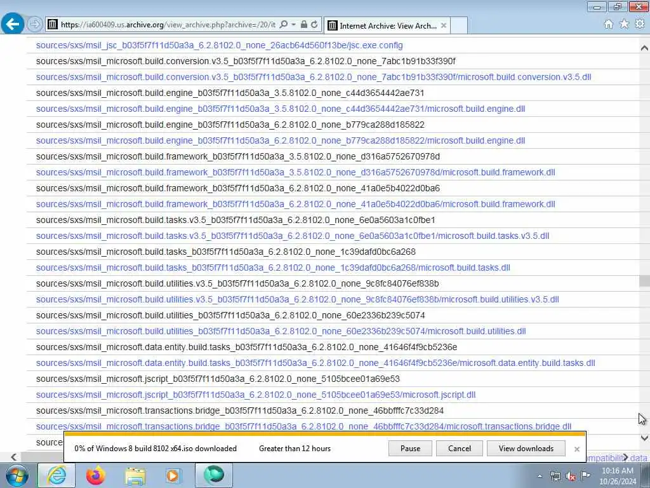Launch Firefox from the taskbar
This screenshot has height=488, width=650.
tap(96, 475)
